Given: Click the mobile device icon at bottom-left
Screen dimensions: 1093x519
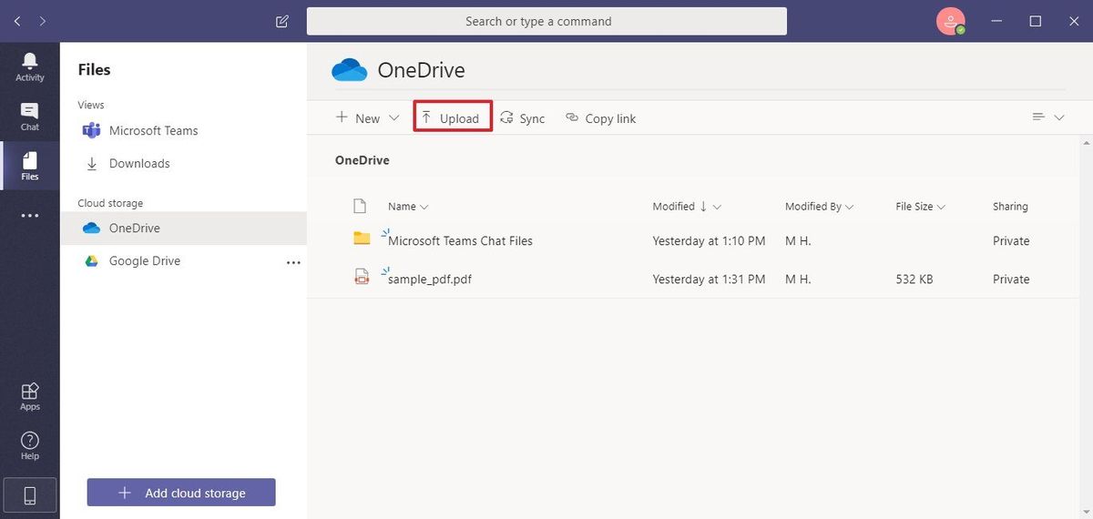Looking at the screenshot, I should coord(29,495).
